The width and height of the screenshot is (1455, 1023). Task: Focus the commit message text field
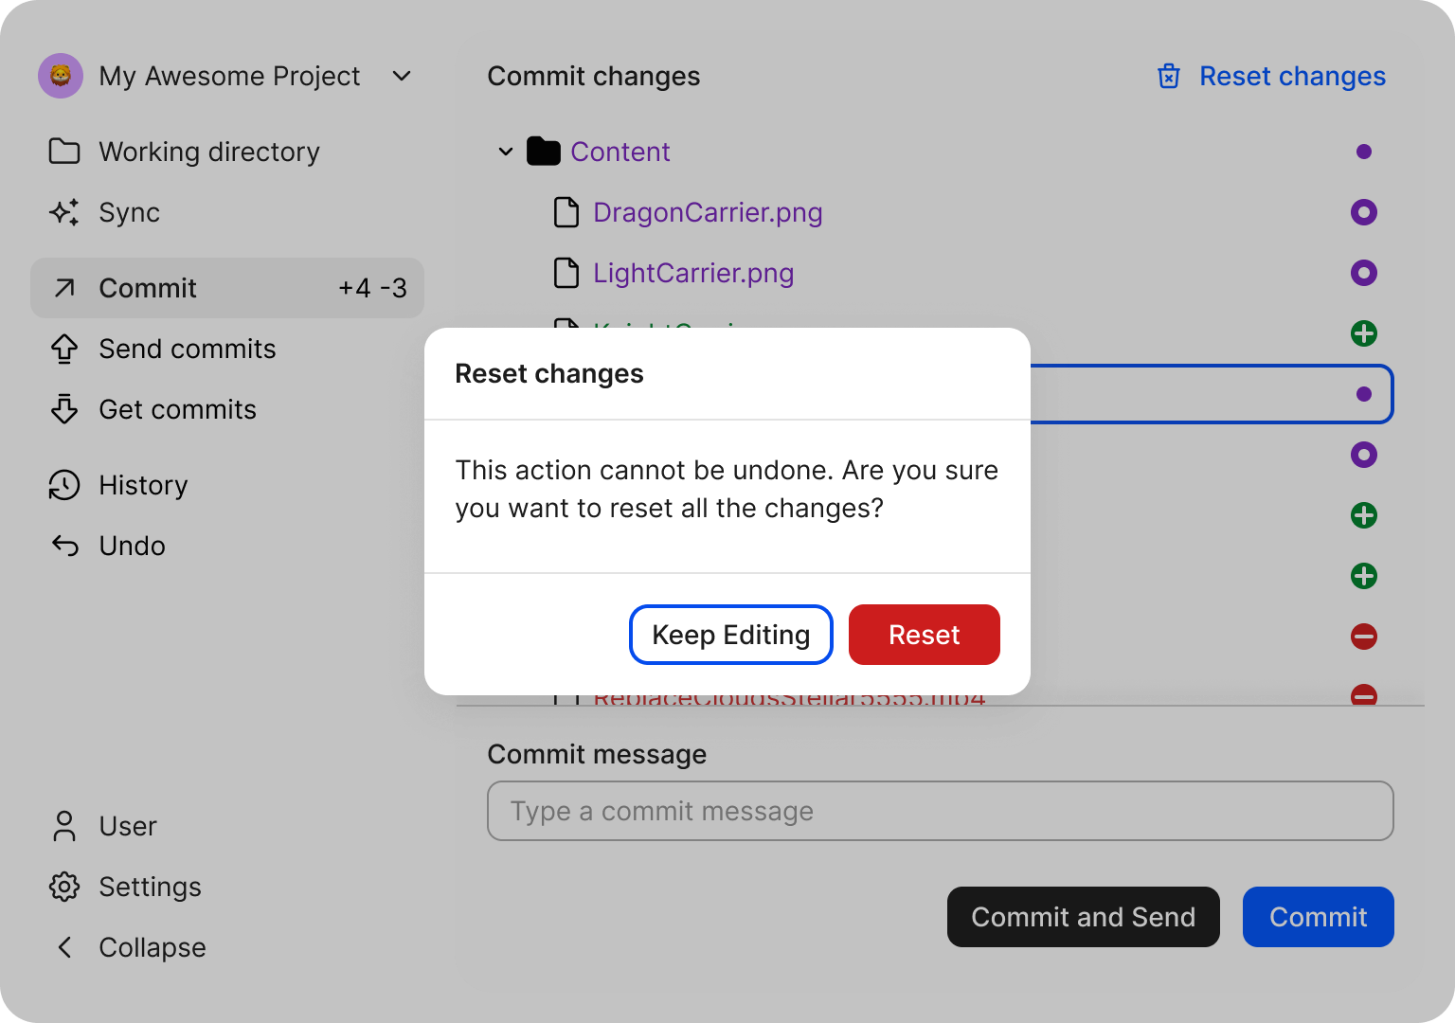click(940, 811)
